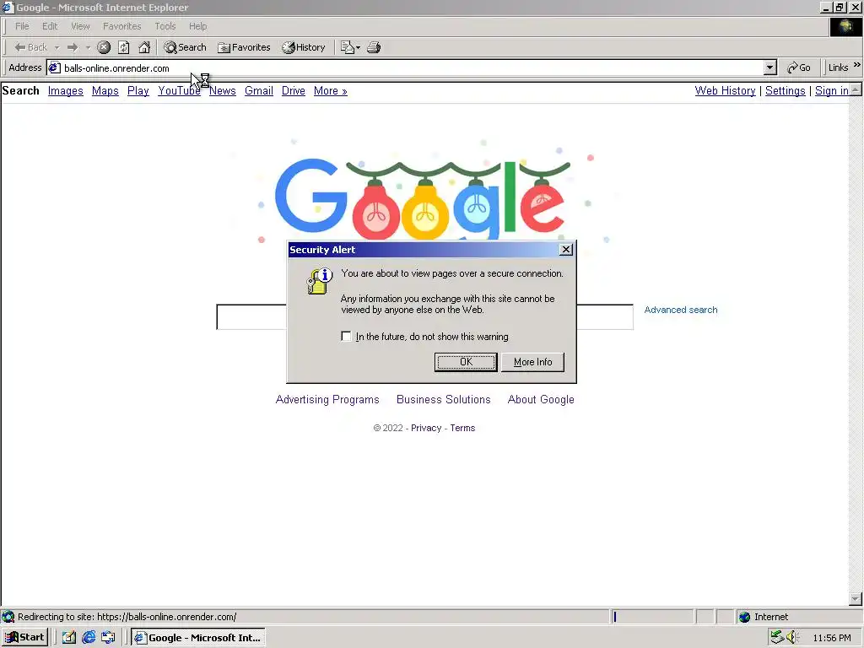Open the Images link

66,91
